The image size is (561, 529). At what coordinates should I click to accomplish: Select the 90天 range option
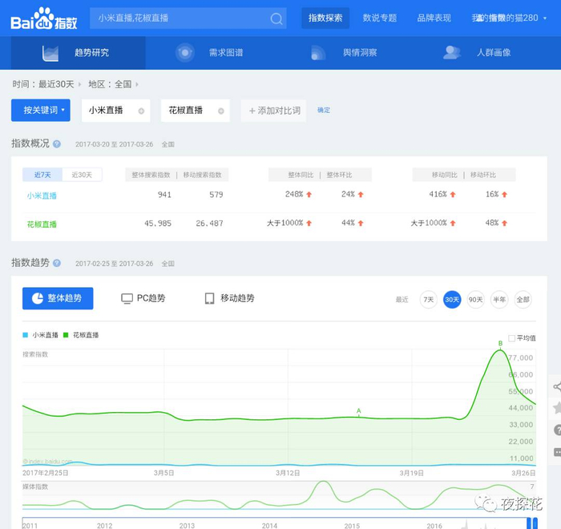(475, 300)
